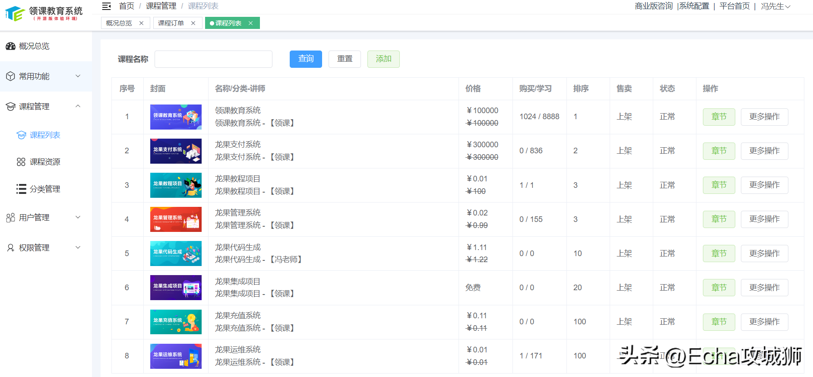
Task: Open 更多操作 for 龙果支付系统 row
Action: [x=764, y=151]
